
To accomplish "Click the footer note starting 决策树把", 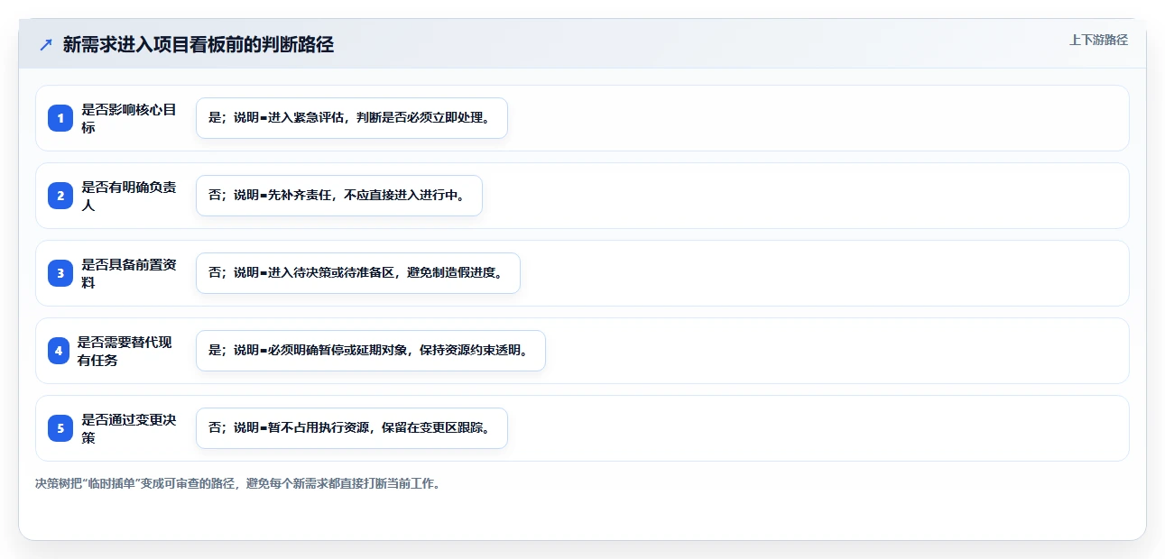I will point(238,483).
